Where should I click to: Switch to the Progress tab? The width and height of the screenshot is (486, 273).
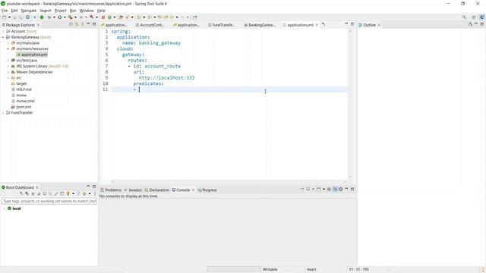[x=207, y=190]
